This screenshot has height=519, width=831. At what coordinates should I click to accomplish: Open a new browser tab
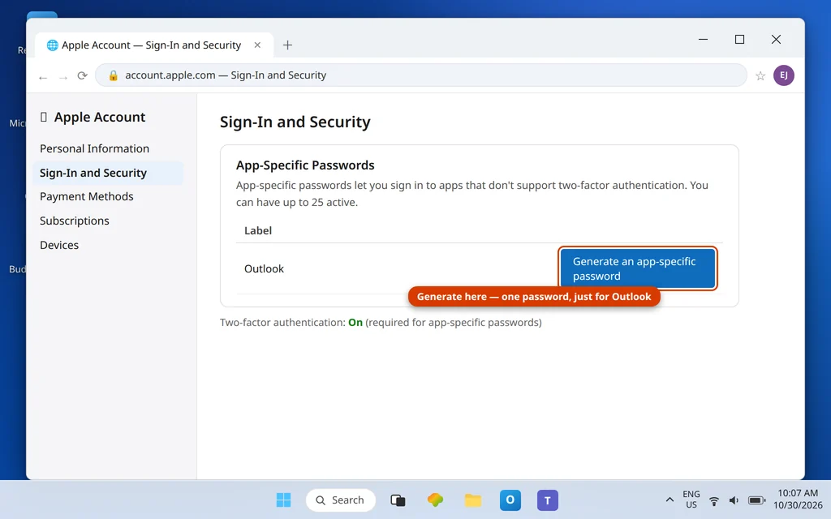tap(287, 45)
